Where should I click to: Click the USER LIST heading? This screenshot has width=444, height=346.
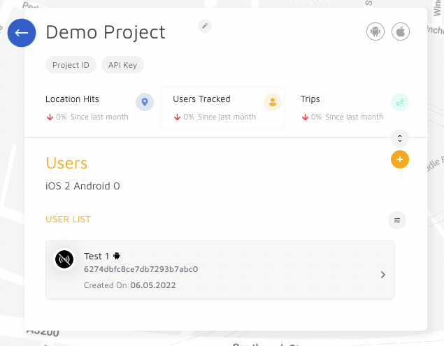pyautogui.click(x=69, y=219)
